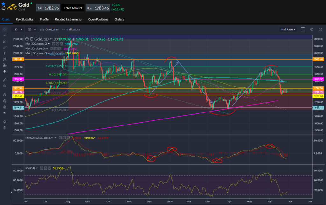Screen dimensions: 326x205
Task: Select the up-arrow marker tool
Action: (4, 71)
